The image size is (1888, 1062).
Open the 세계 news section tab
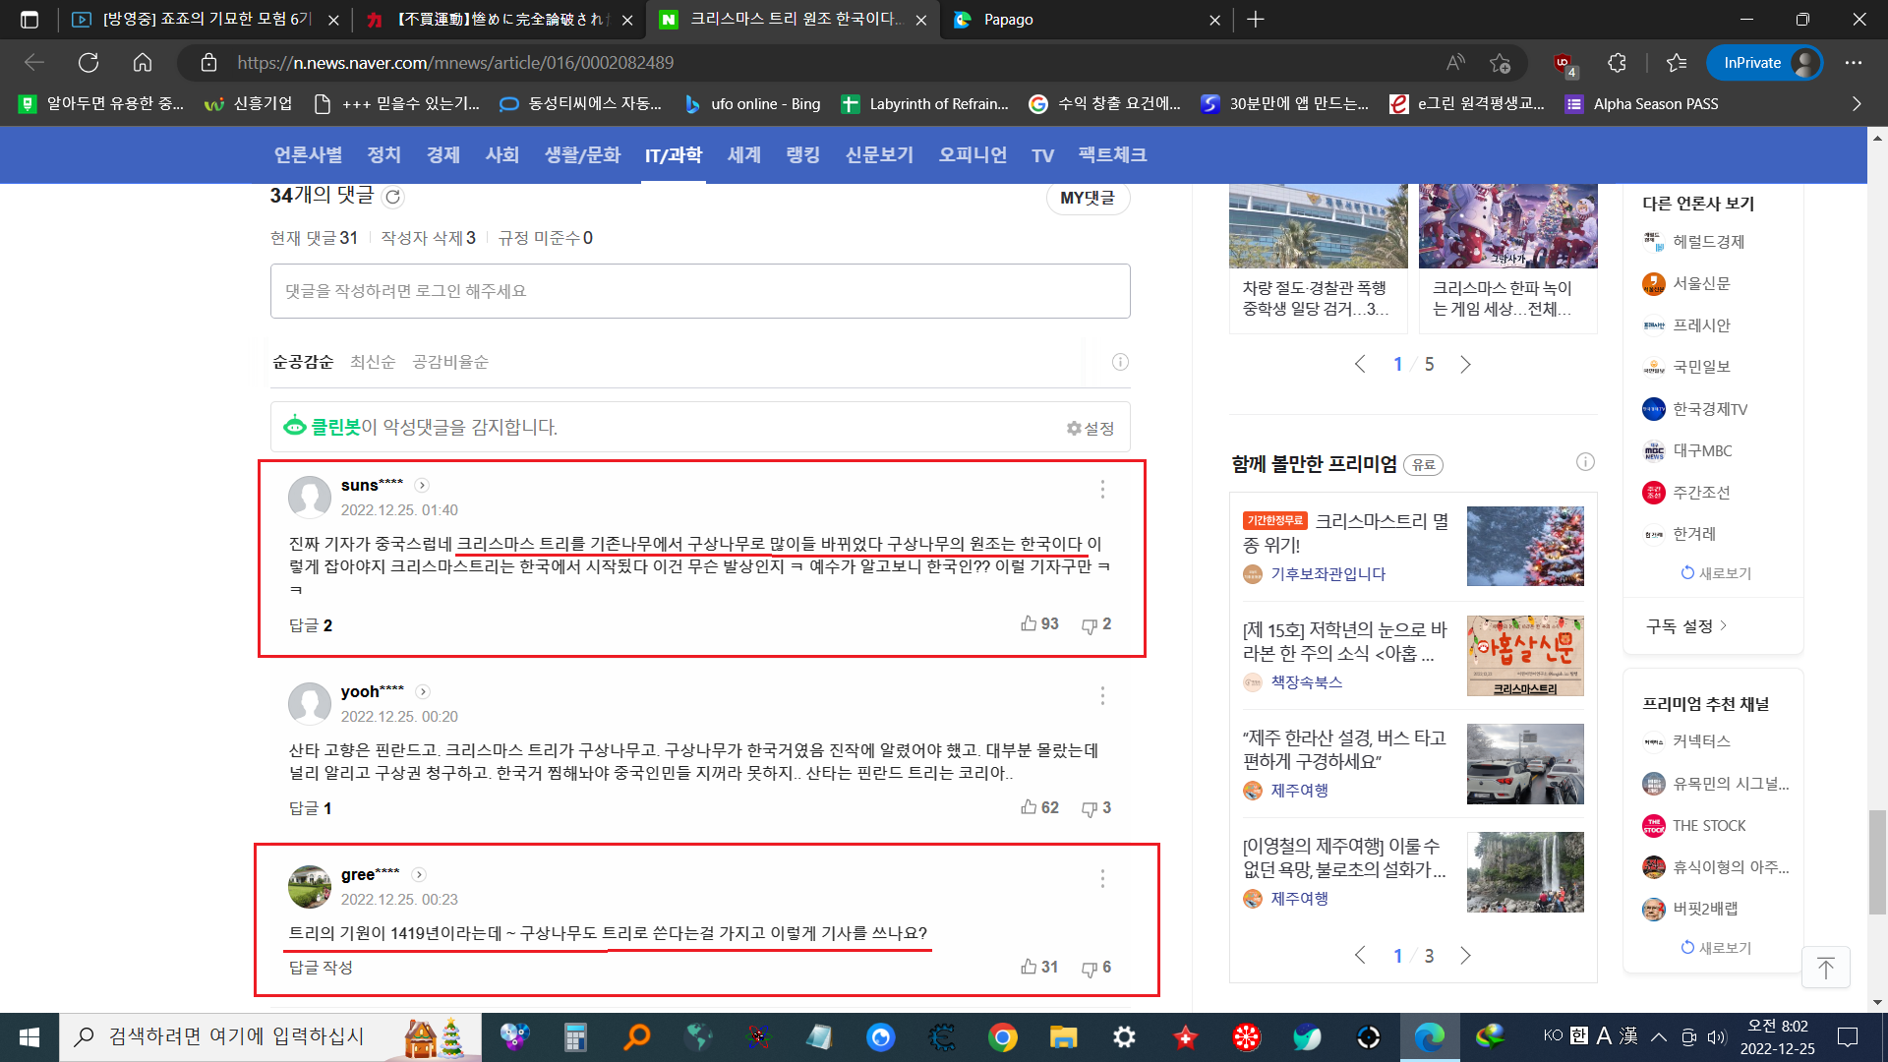coord(744,155)
